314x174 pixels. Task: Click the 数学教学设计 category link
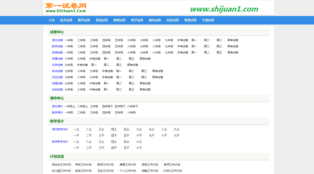(x=60, y=142)
